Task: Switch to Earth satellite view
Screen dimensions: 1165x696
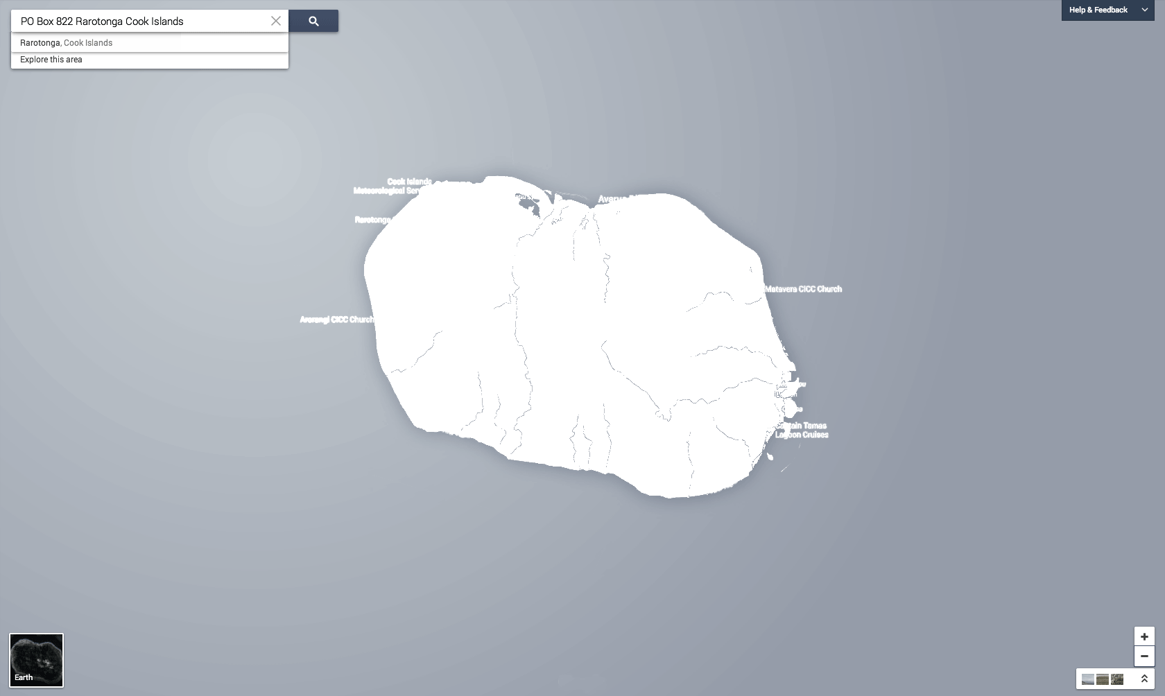Action: (x=36, y=660)
